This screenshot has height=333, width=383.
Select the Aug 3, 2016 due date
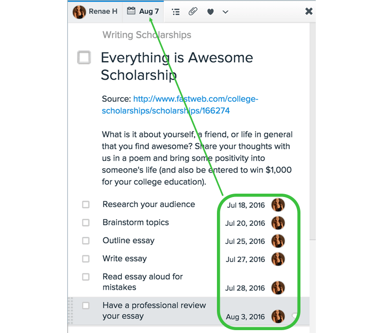(x=245, y=317)
